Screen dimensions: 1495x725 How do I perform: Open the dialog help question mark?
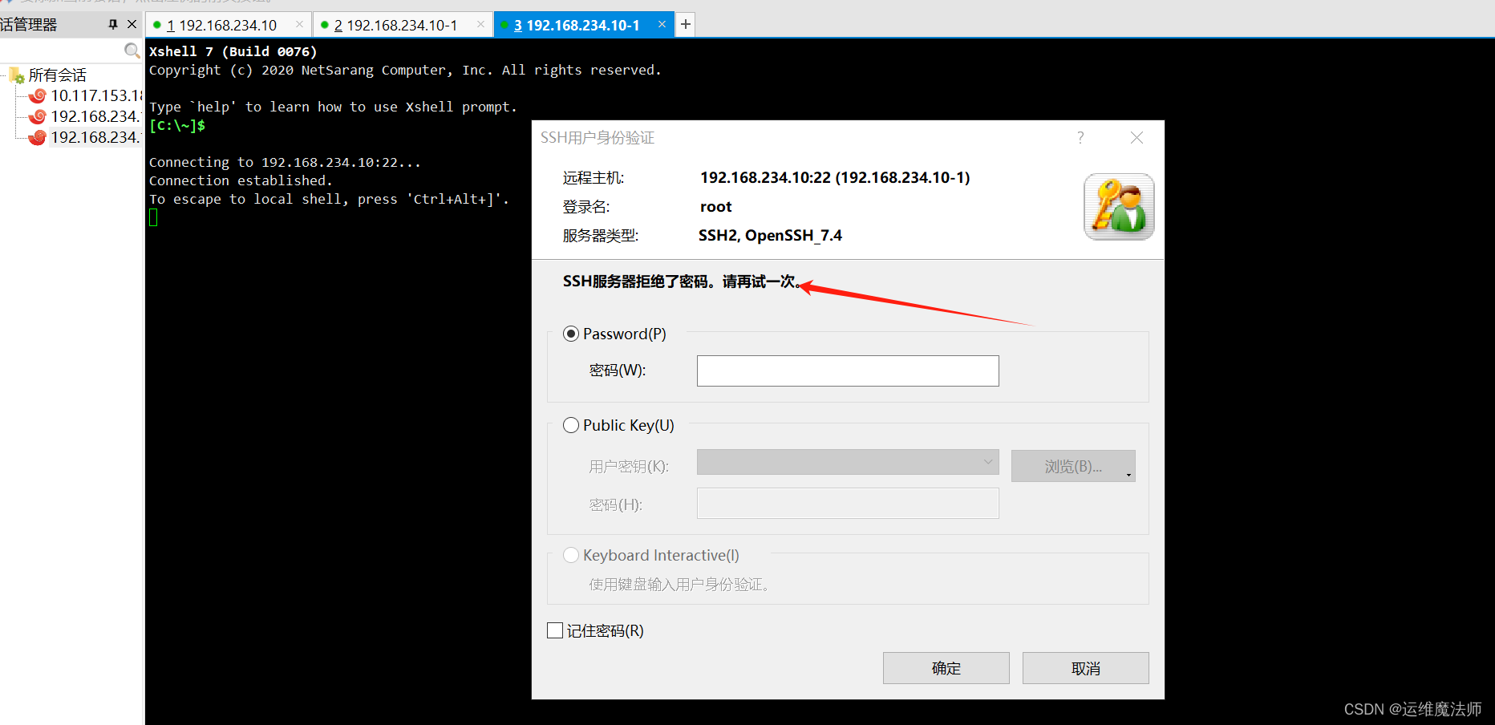coord(1080,138)
